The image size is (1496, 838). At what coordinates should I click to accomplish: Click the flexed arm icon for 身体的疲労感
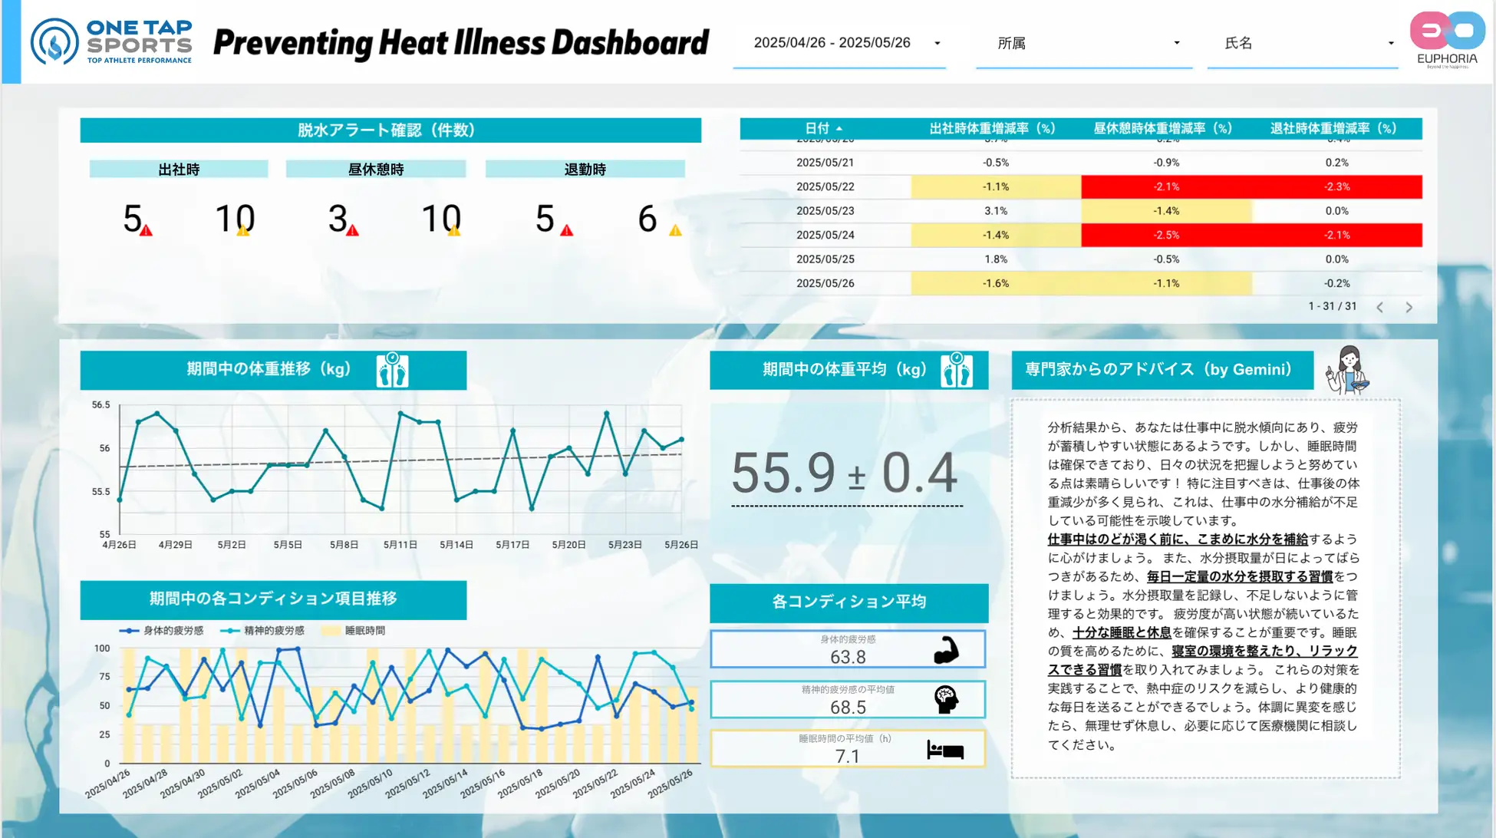[x=947, y=650]
